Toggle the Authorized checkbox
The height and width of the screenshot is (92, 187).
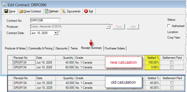tap(169, 26)
